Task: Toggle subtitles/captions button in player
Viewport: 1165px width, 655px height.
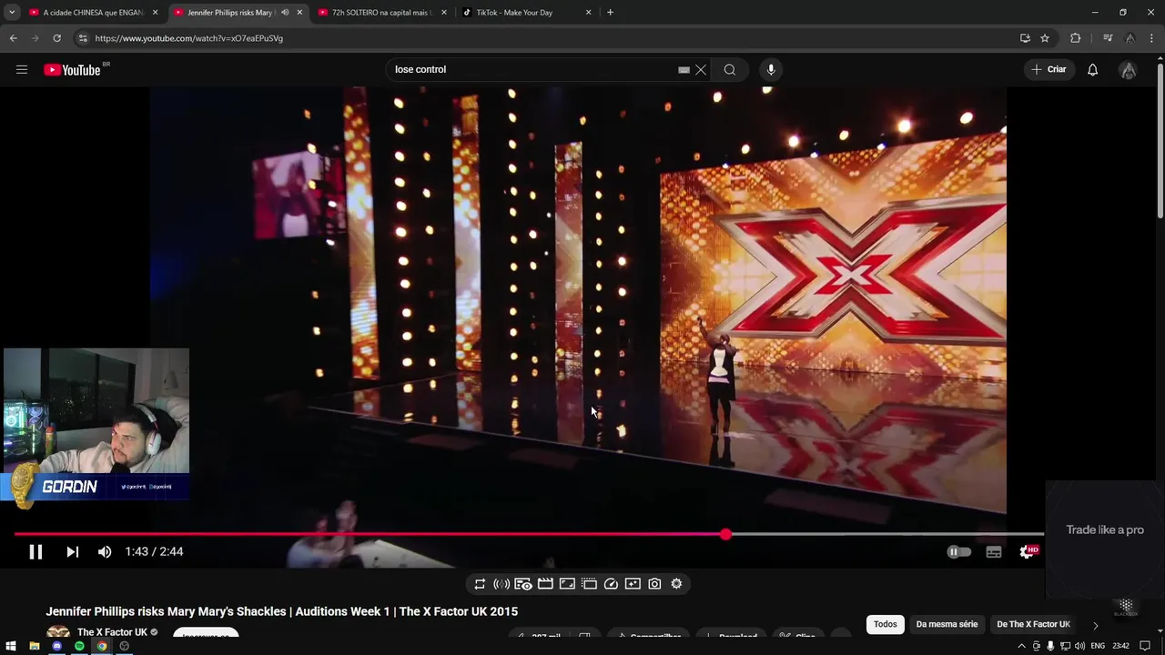Action: [994, 551]
